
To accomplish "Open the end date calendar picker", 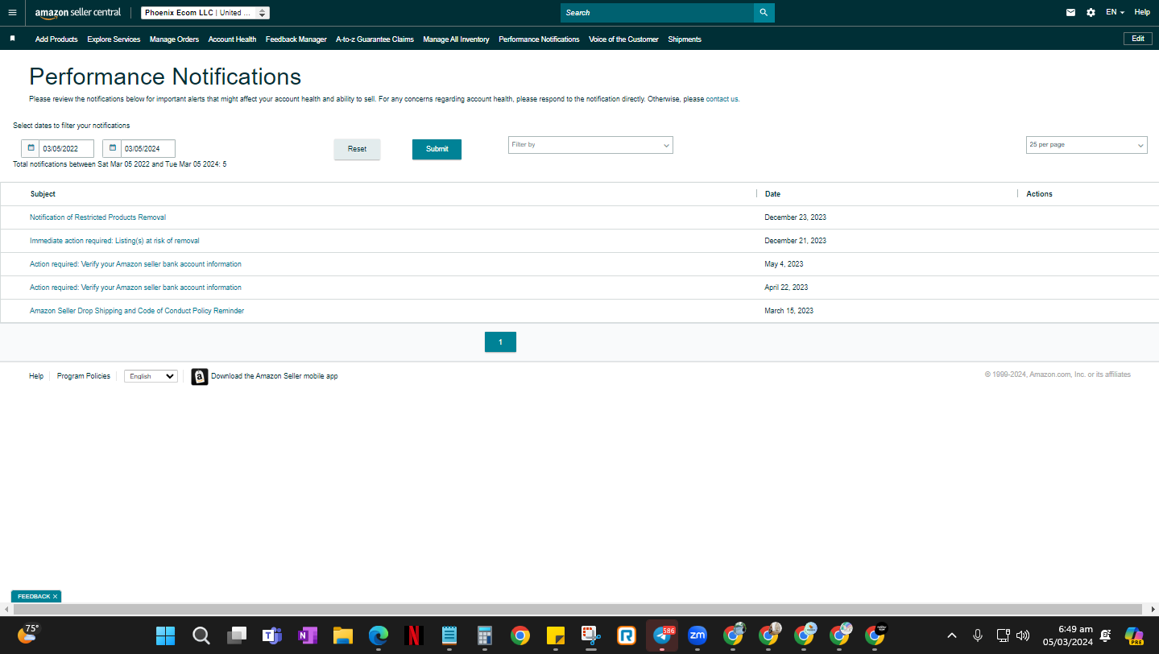I will pyautogui.click(x=112, y=148).
